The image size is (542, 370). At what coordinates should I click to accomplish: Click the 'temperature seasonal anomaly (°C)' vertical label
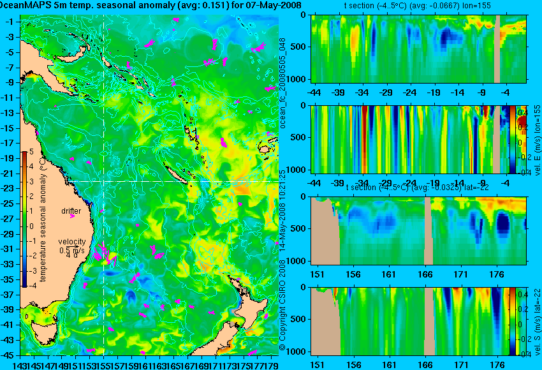(43, 219)
